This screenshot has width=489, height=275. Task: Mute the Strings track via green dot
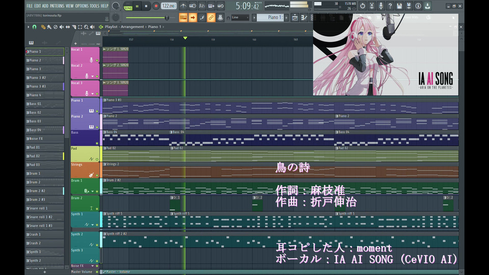(97, 176)
